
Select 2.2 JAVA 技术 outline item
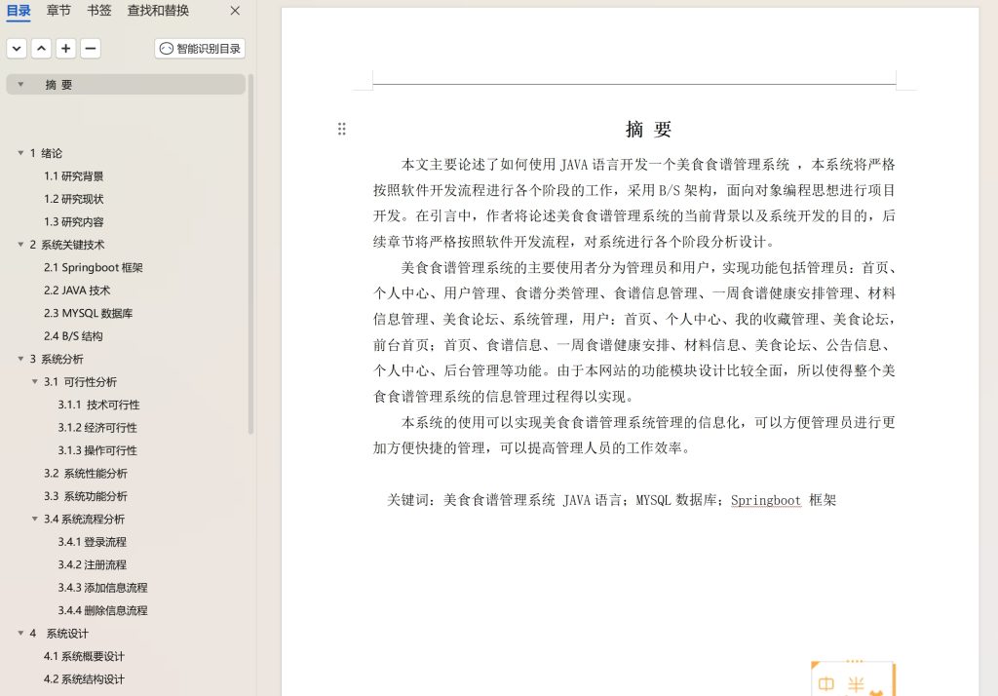pyautogui.click(x=77, y=290)
